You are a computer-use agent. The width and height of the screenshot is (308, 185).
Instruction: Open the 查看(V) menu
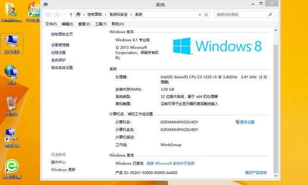point(84,24)
